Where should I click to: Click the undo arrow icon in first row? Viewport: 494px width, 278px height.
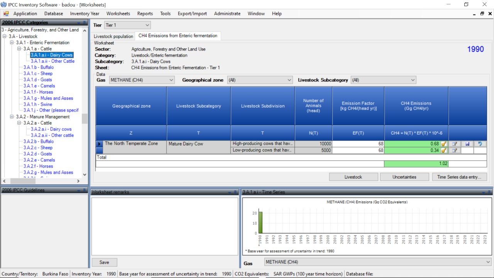click(x=480, y=144)
